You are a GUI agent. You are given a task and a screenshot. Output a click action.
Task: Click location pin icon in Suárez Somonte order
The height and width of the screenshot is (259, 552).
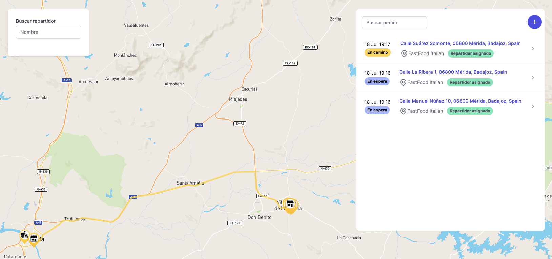[404, 53]
